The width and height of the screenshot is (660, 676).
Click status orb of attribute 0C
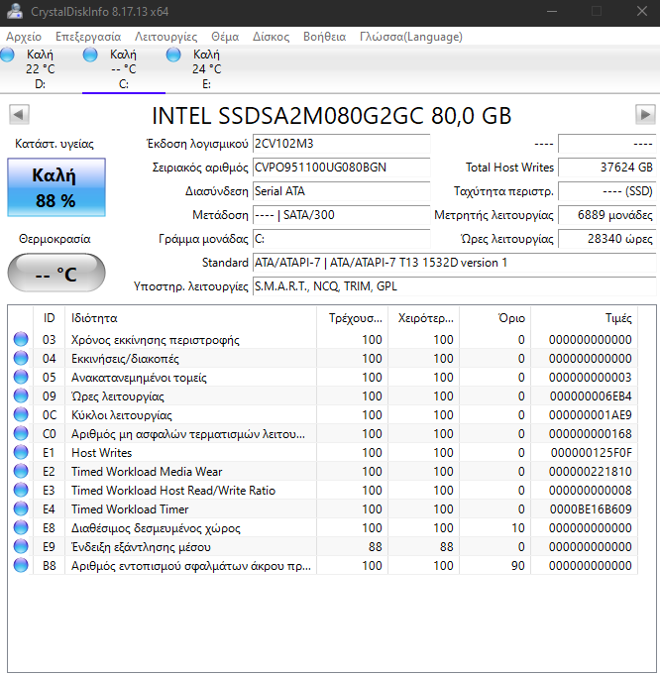(21, 414)
